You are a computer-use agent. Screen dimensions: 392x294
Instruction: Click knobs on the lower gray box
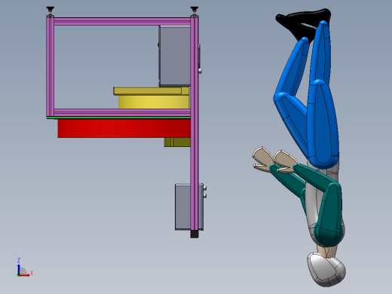coord(205,191)
